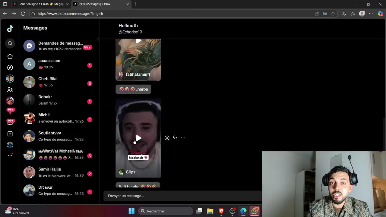386x217 pixels.
Task: Open the fatihatamim1 video thumbnail username
Action: (x=138, y=74)
